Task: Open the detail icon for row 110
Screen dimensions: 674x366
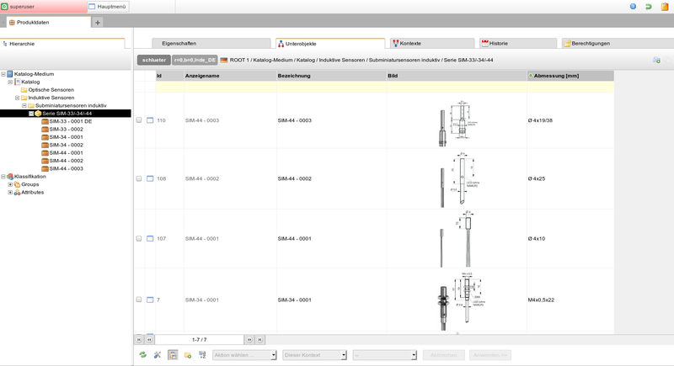Action: coord(150,120)
